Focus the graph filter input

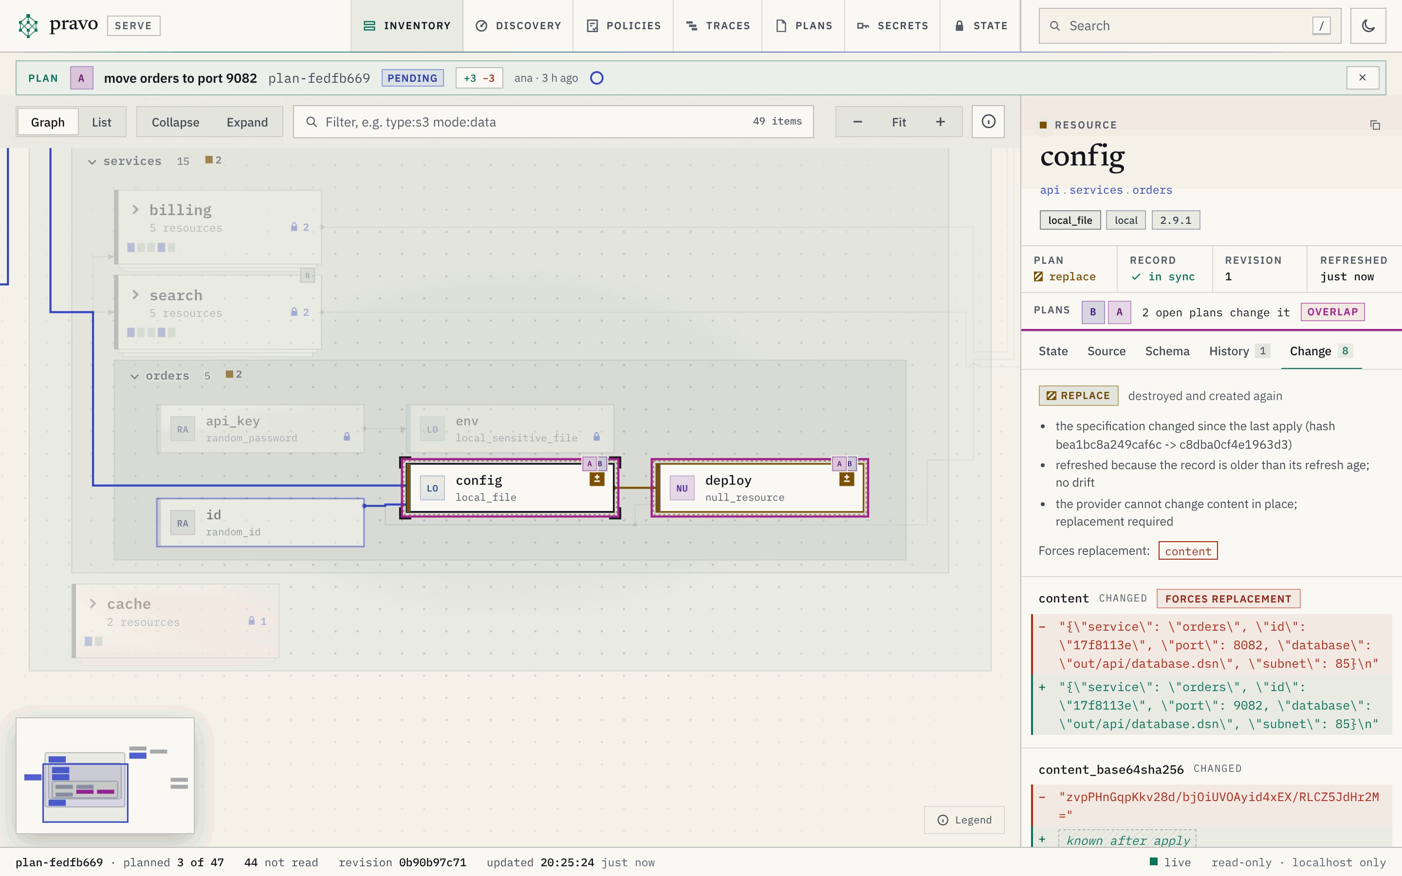553,122
